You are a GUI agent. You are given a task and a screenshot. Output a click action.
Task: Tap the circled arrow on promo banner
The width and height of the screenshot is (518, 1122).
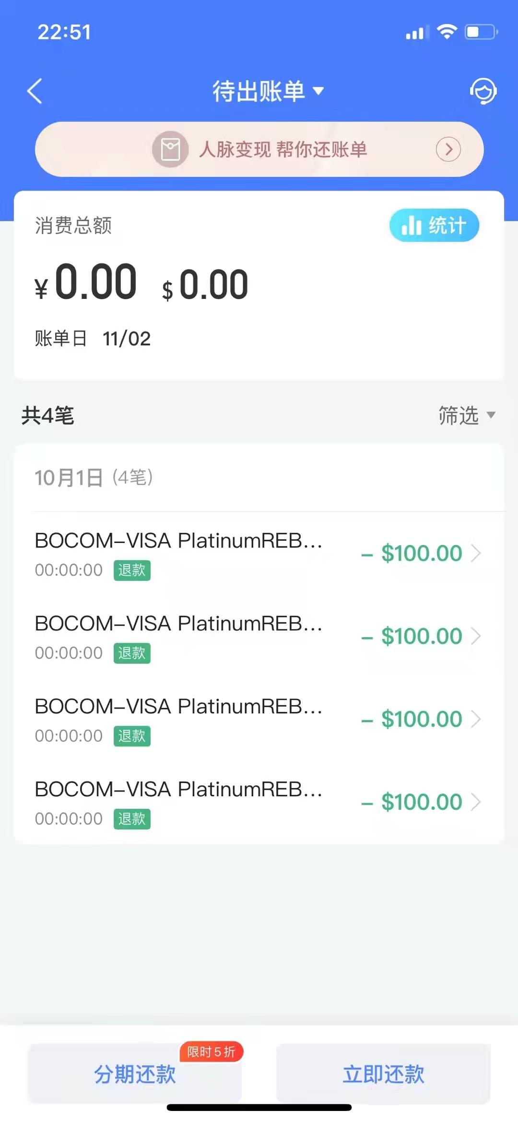448,149
